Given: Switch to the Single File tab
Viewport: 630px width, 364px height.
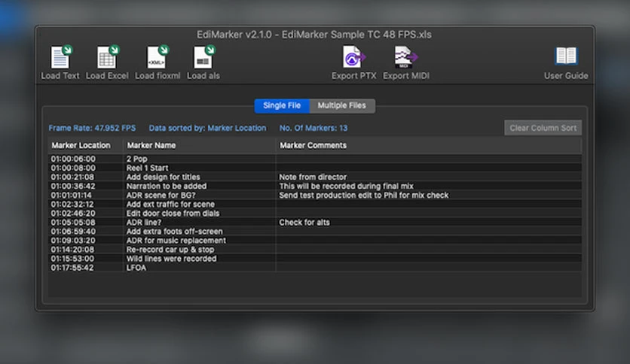Looking at the screenshot, I should tap(282, 106).
